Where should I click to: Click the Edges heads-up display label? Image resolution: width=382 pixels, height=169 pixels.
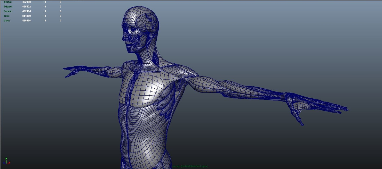coord(8,6)
